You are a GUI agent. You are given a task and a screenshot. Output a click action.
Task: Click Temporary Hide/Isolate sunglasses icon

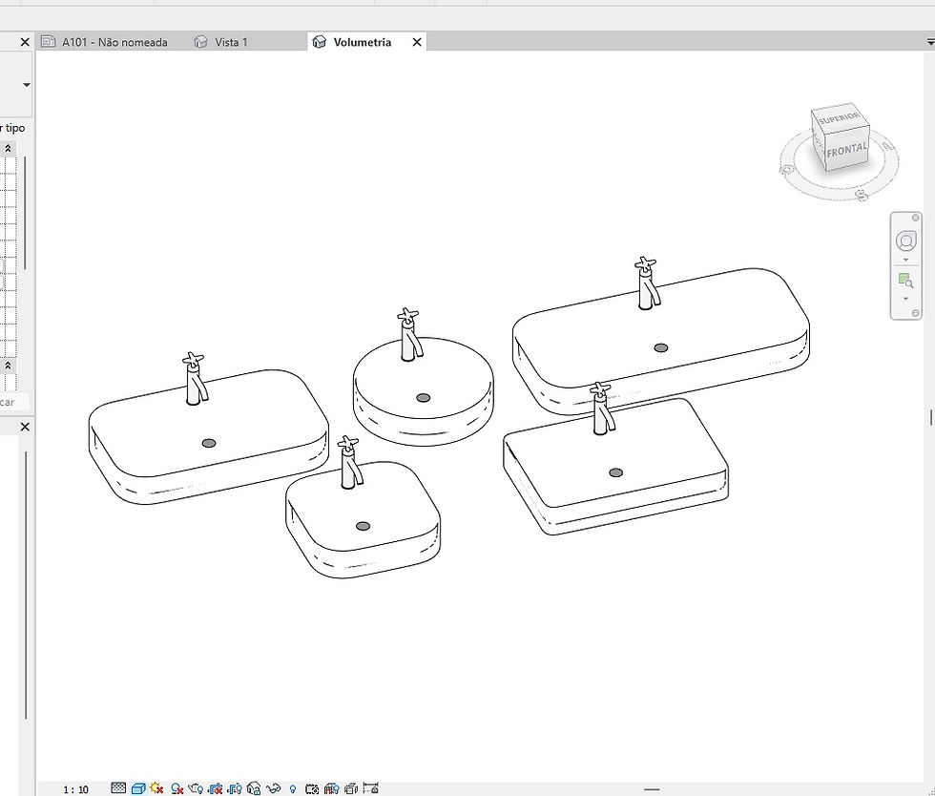coord(273,788)
